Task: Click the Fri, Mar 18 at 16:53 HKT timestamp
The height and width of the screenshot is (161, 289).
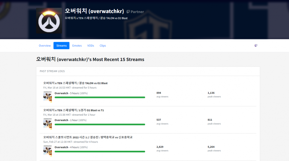Action: click(x=57, y=88)
